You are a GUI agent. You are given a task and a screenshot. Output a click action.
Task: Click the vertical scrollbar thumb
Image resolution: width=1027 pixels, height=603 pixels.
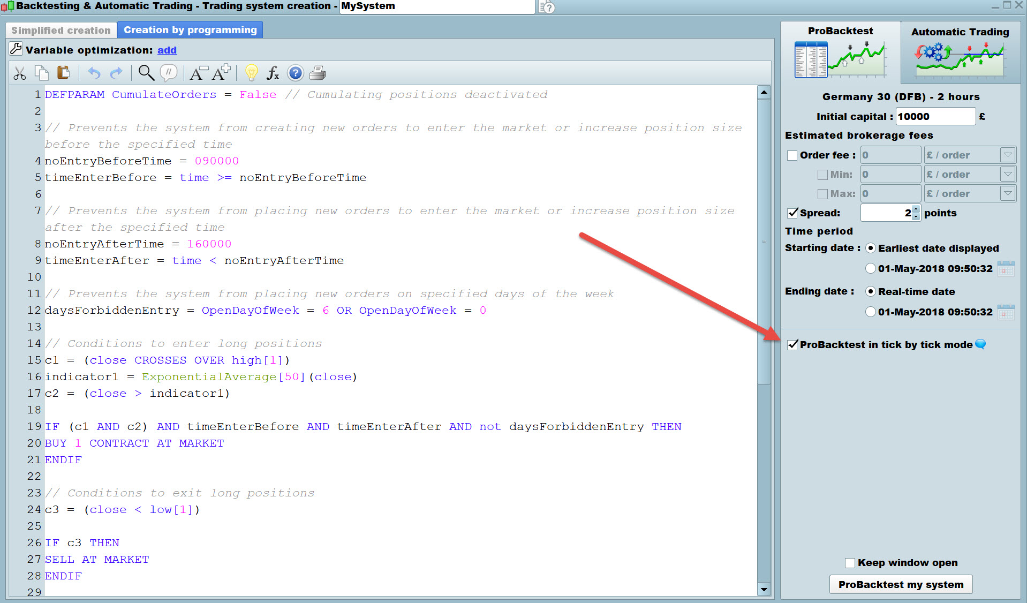click(764, 242)
